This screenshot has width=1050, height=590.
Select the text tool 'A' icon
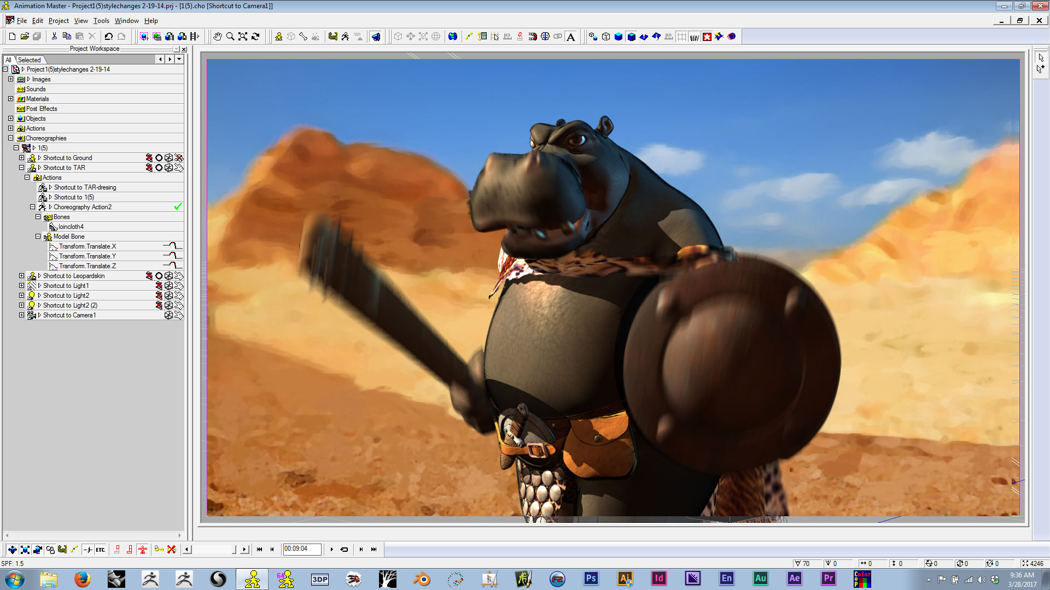(x=571, y=37)
